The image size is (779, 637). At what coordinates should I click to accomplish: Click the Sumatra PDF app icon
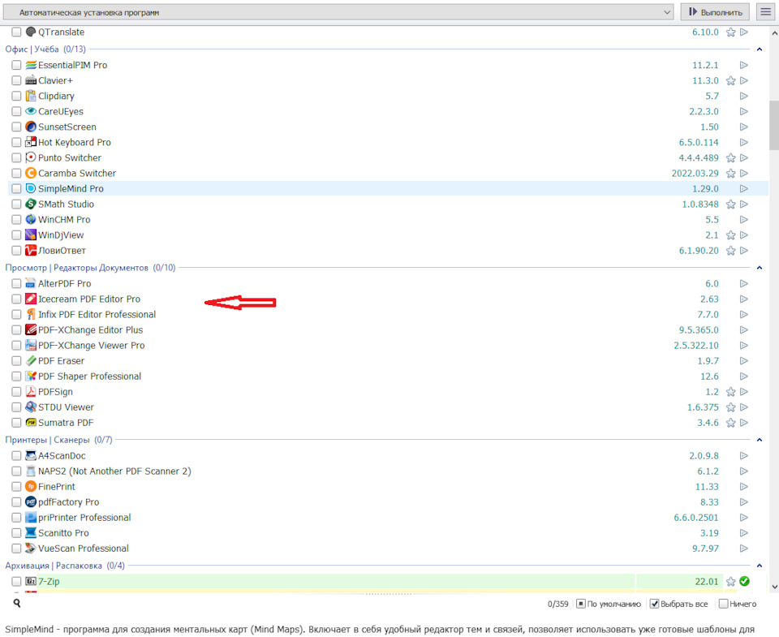click(31, 423)
